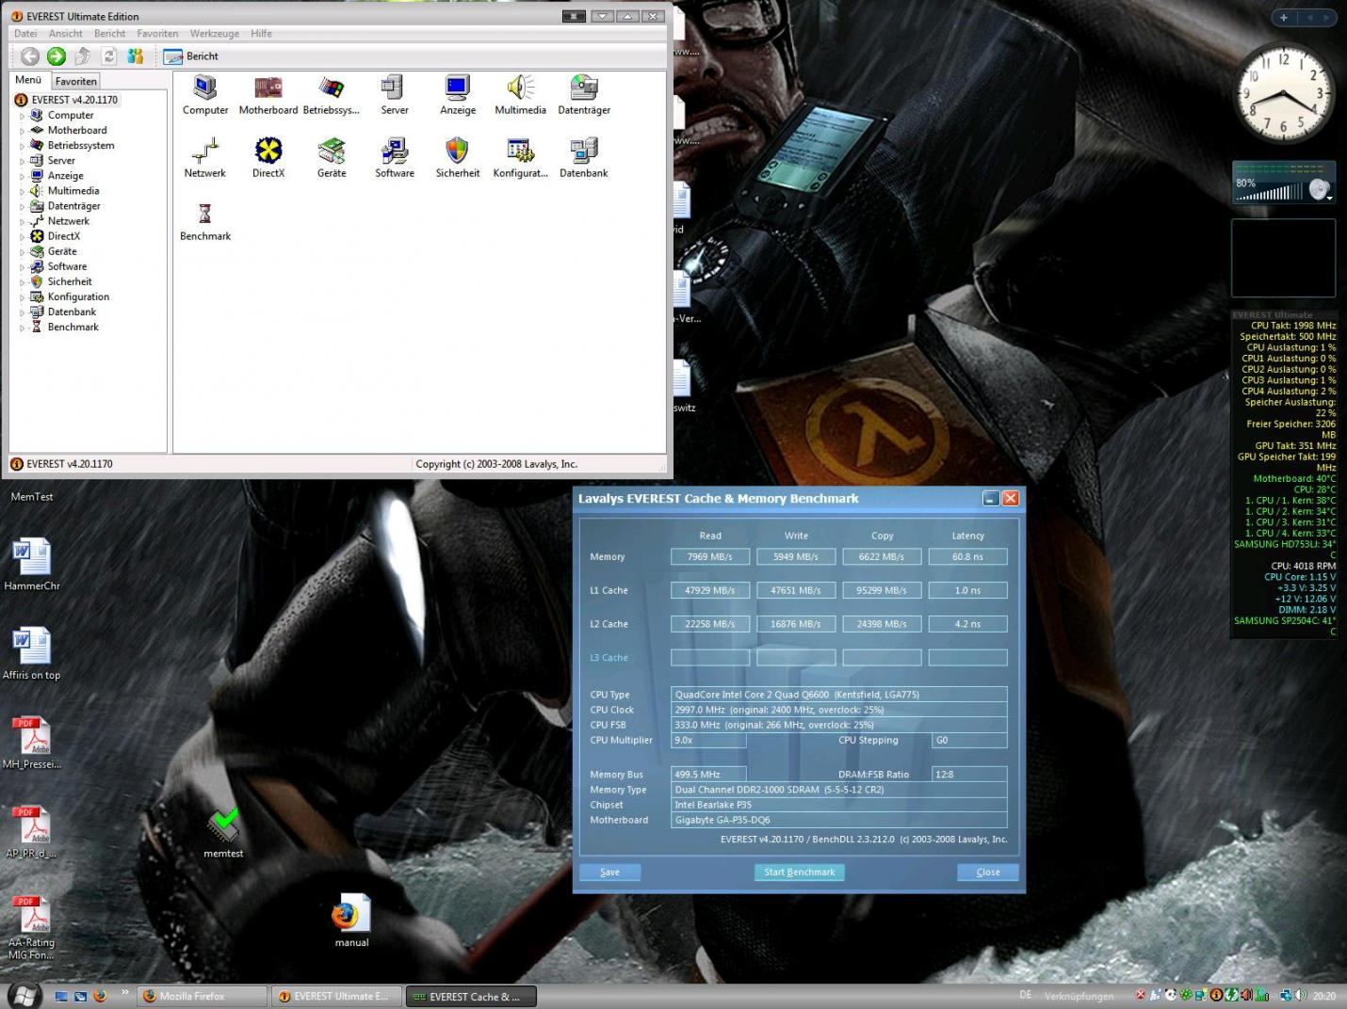The width and height of the screenshot is (1347, 1009).
Task: Open the Computer category icon
Action: 205,95
